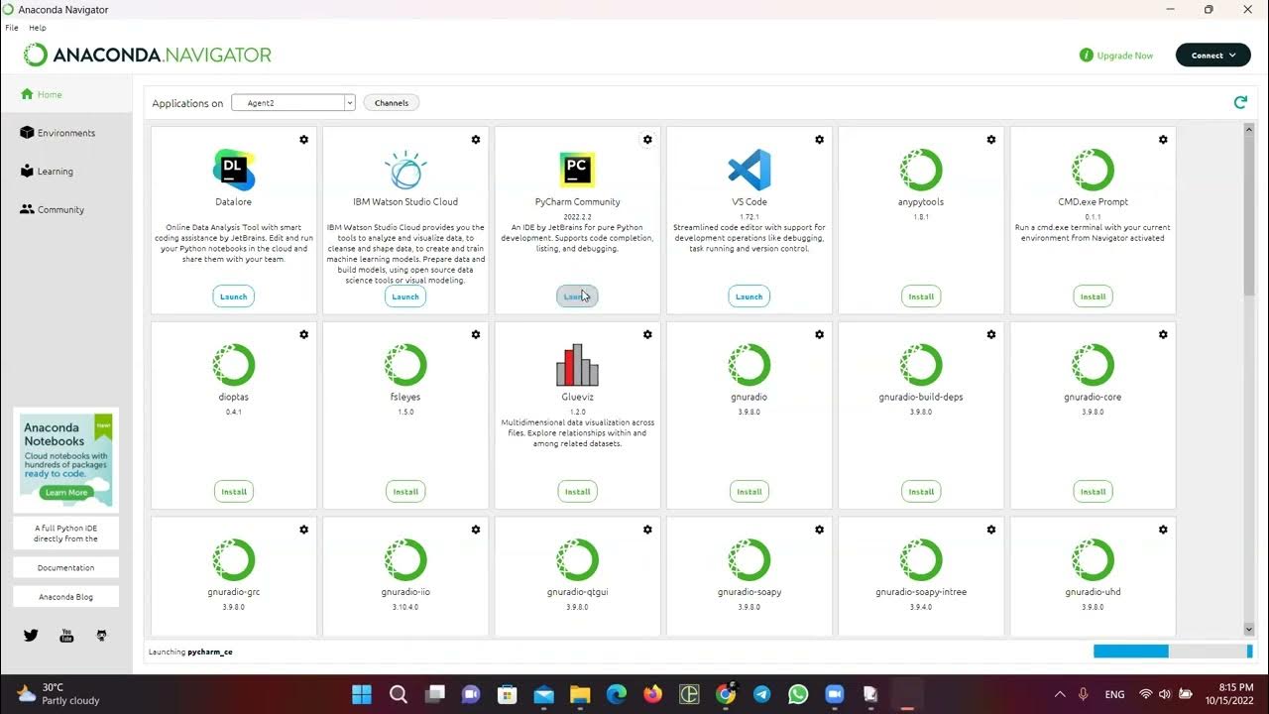Open Anaconda Twitter page icon

point(31,636)
